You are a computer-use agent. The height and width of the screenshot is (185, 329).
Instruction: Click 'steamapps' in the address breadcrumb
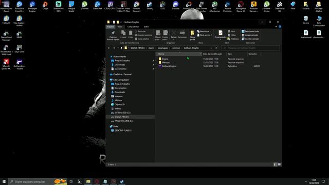(163, 48)
